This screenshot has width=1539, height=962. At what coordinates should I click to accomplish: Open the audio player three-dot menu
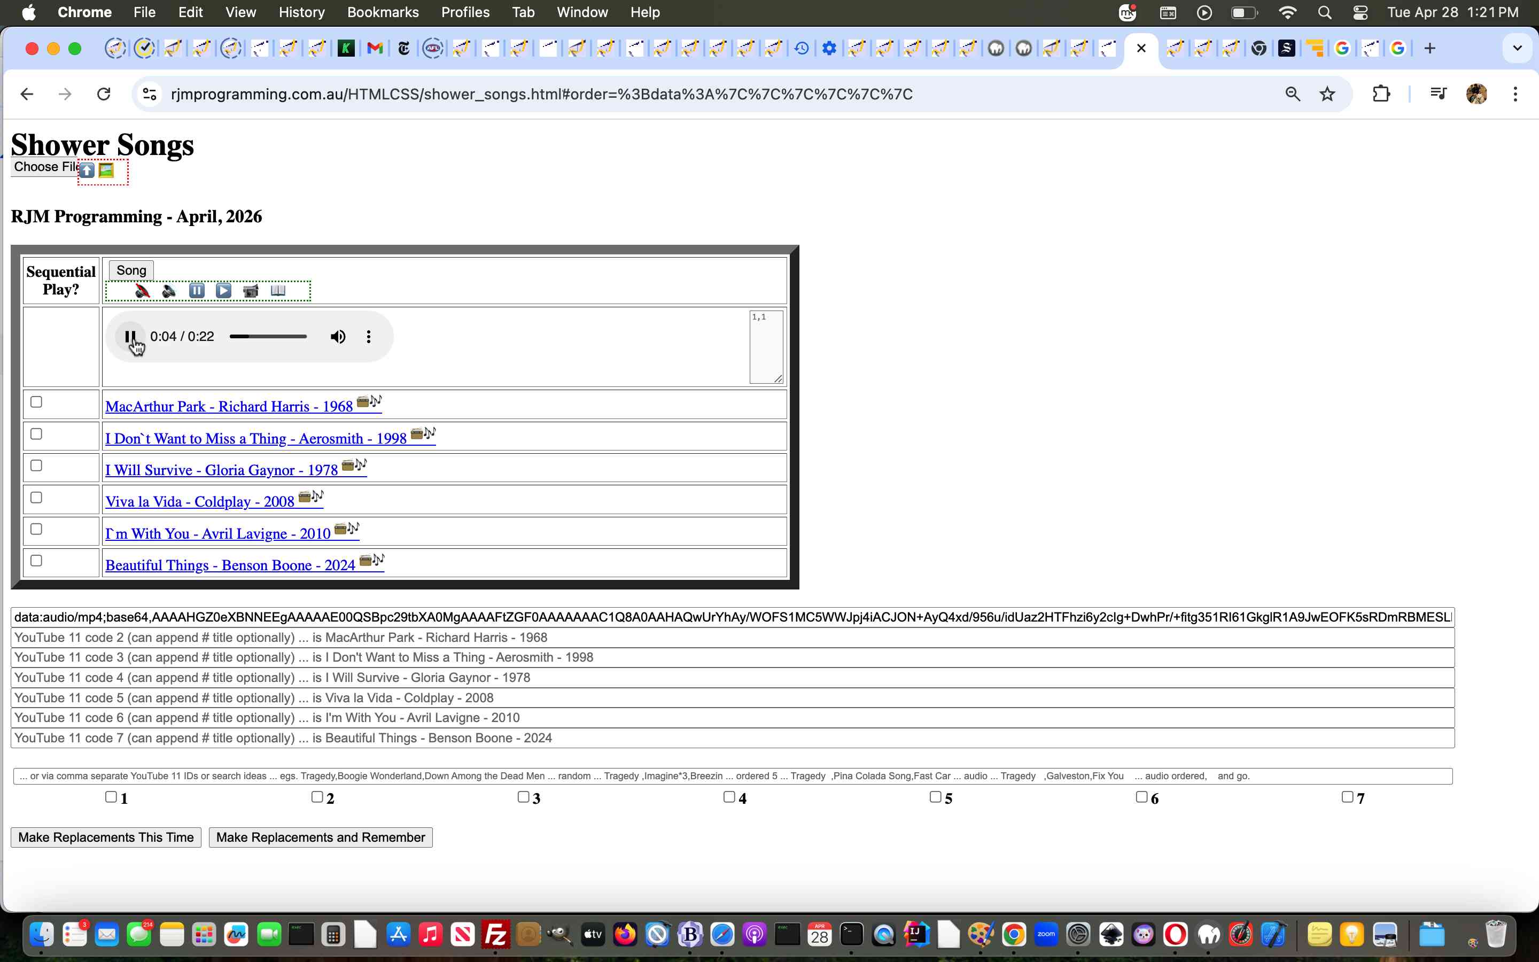pos(368,336)
